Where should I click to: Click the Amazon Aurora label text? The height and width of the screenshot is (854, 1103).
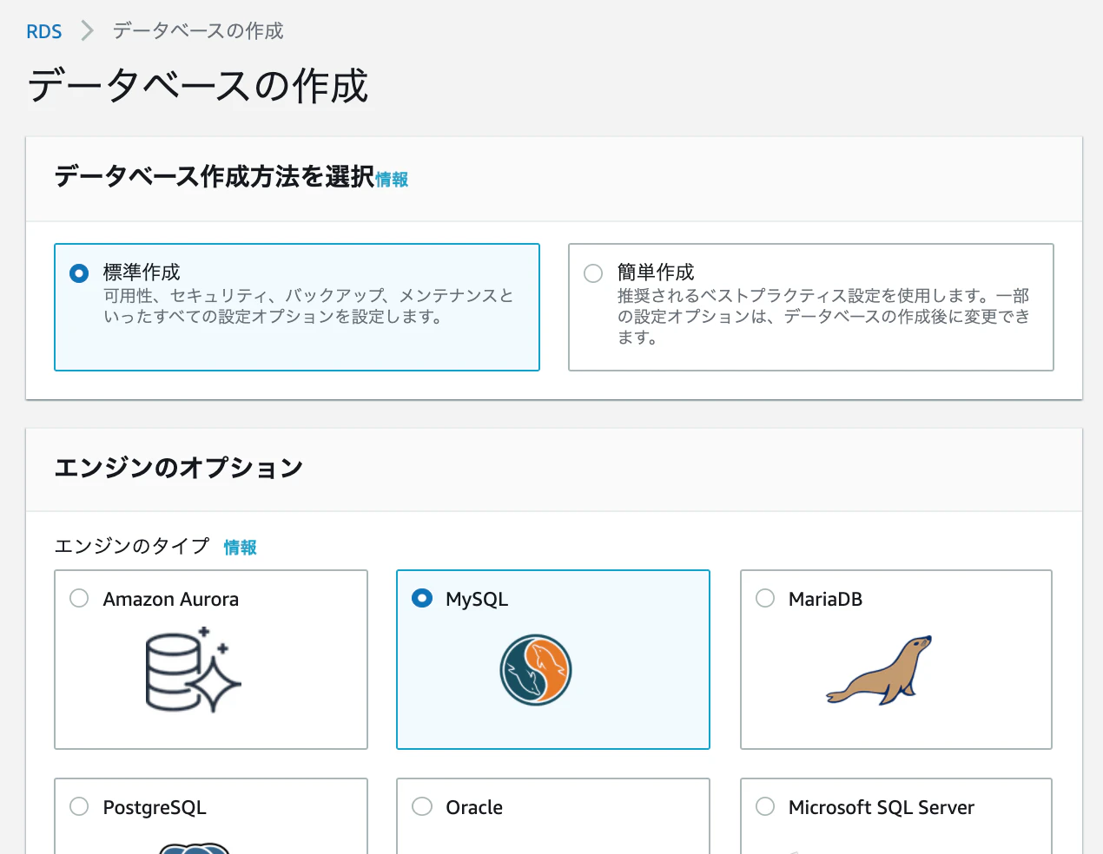click(171, 599)
